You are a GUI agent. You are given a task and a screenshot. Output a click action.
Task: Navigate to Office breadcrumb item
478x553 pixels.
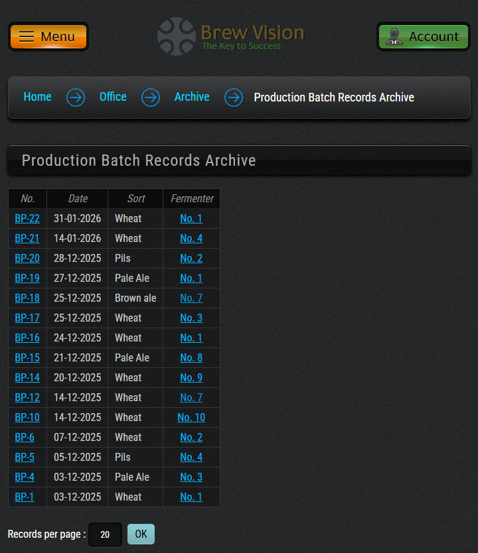tap(113, 97)
